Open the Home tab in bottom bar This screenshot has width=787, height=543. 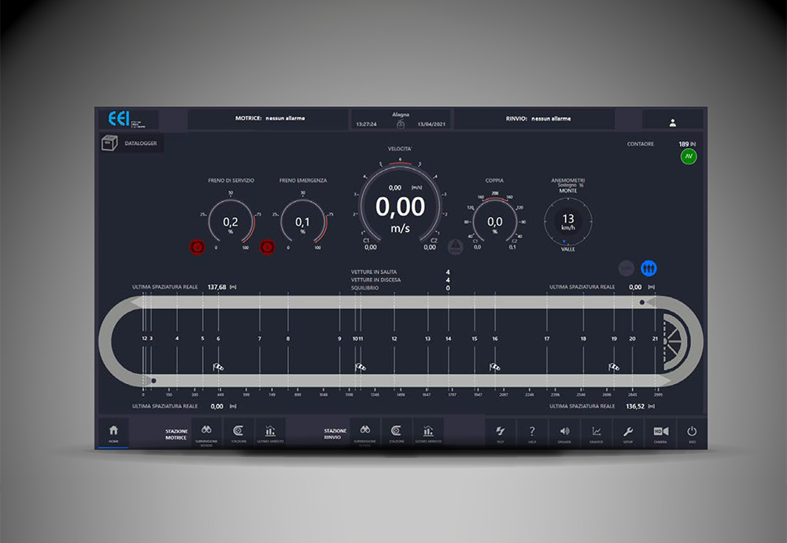pyautogui.click(x=113, y=433)
